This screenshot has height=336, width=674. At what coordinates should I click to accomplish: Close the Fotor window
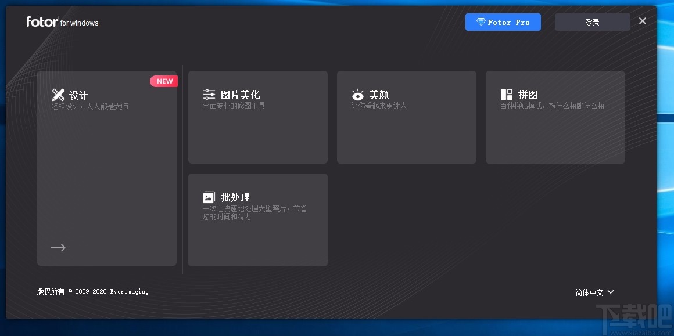pyautogui.click(x=642, y=20)
